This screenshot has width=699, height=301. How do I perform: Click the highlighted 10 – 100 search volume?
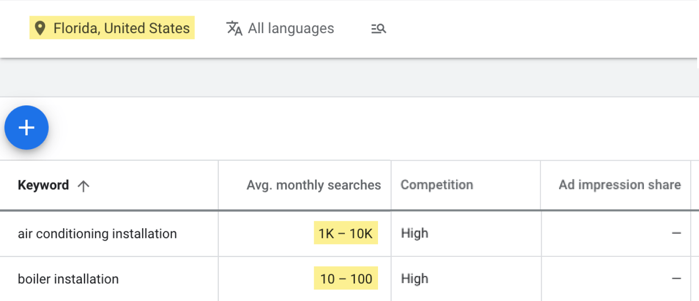[x=346, y=278]
